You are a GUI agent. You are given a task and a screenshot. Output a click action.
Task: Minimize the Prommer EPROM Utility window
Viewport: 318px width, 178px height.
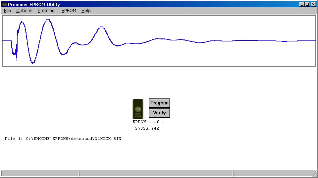click(302, 4)
